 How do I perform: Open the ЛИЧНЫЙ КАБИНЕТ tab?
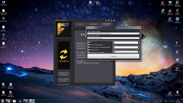pyautogui.click(x=106, y=24)
